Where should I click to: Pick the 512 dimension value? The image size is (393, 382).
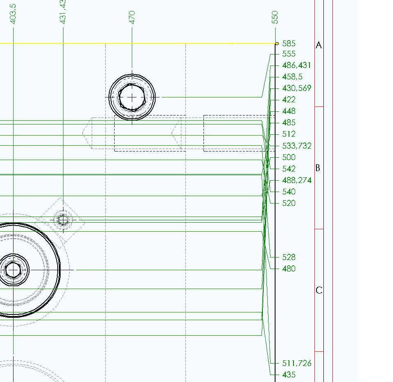click(289, 134)
